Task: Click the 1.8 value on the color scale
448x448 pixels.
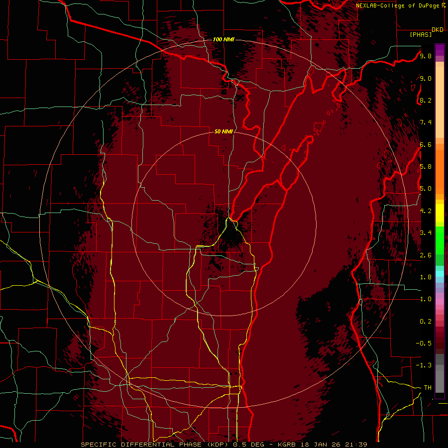Action: [x=426, y=277]
